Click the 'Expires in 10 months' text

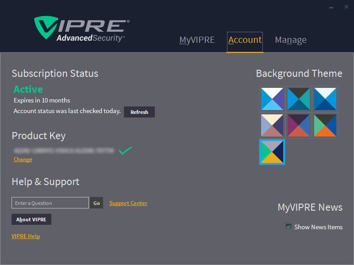point(42,100)
